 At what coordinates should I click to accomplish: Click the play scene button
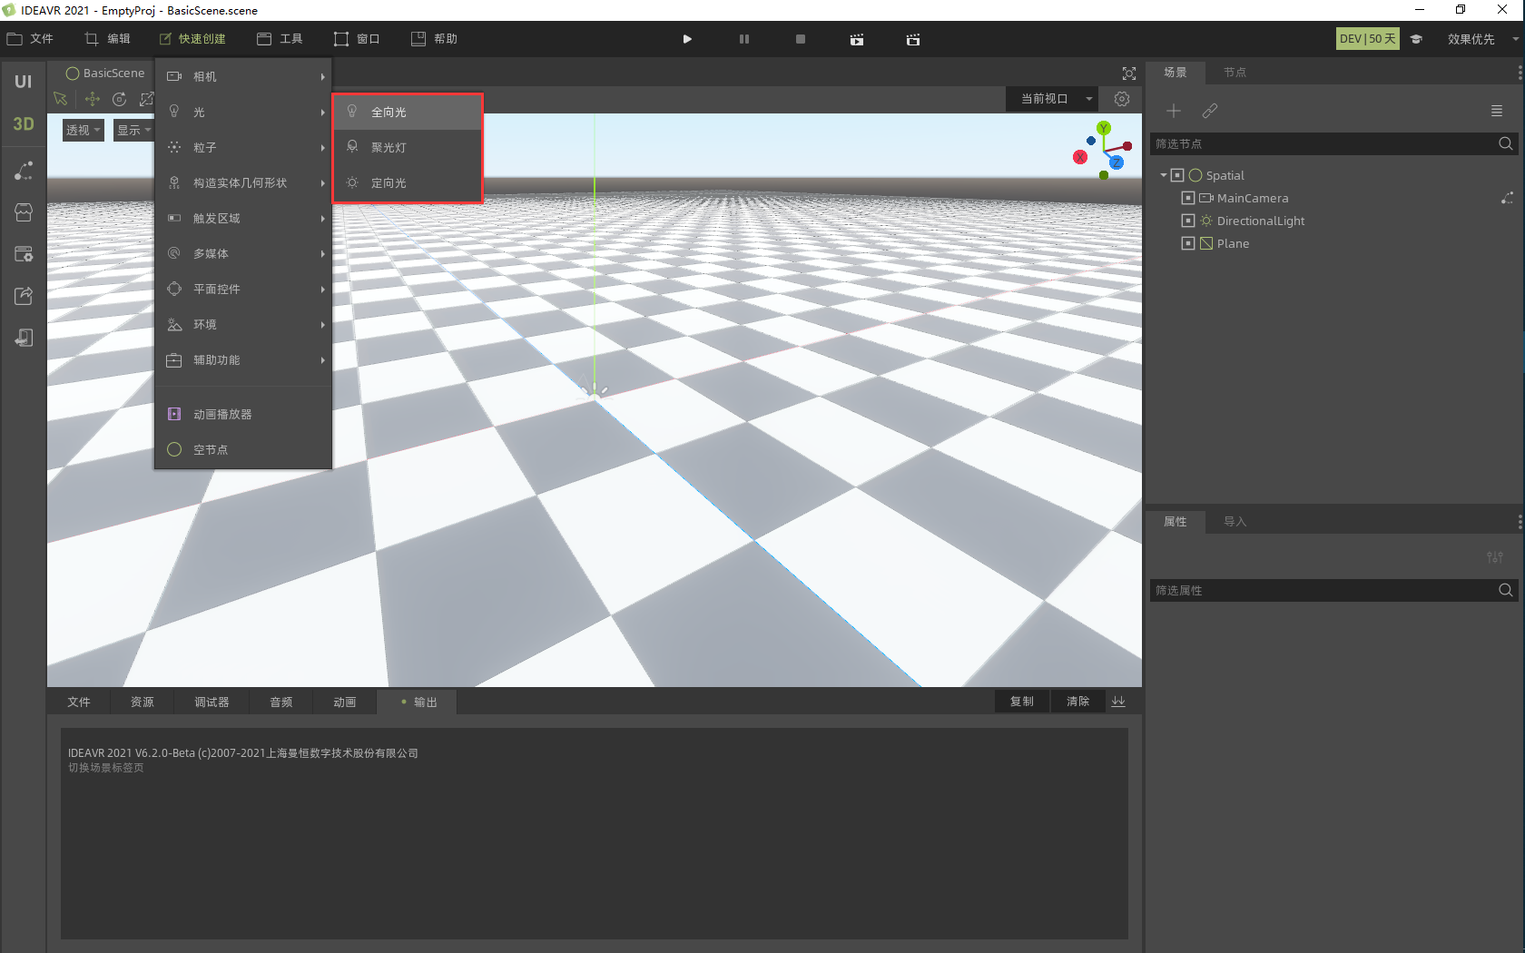pos(687,39)
